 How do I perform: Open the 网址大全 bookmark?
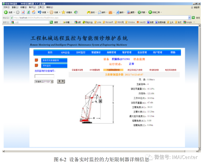coord(87,22)
